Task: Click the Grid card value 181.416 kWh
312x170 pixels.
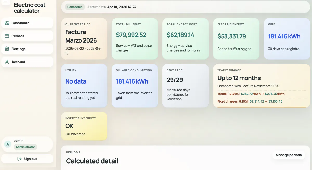Action: click(x=284, y=36)
